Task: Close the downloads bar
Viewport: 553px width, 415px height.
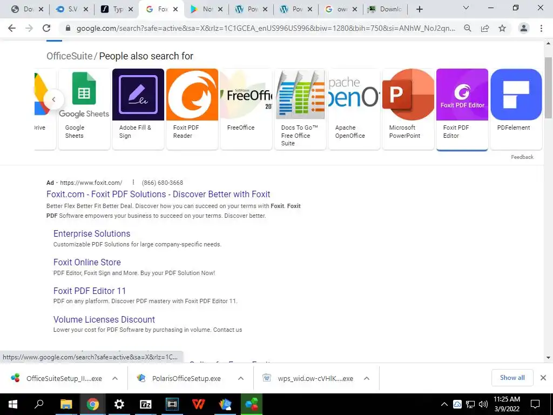Action: pos(543,378)
